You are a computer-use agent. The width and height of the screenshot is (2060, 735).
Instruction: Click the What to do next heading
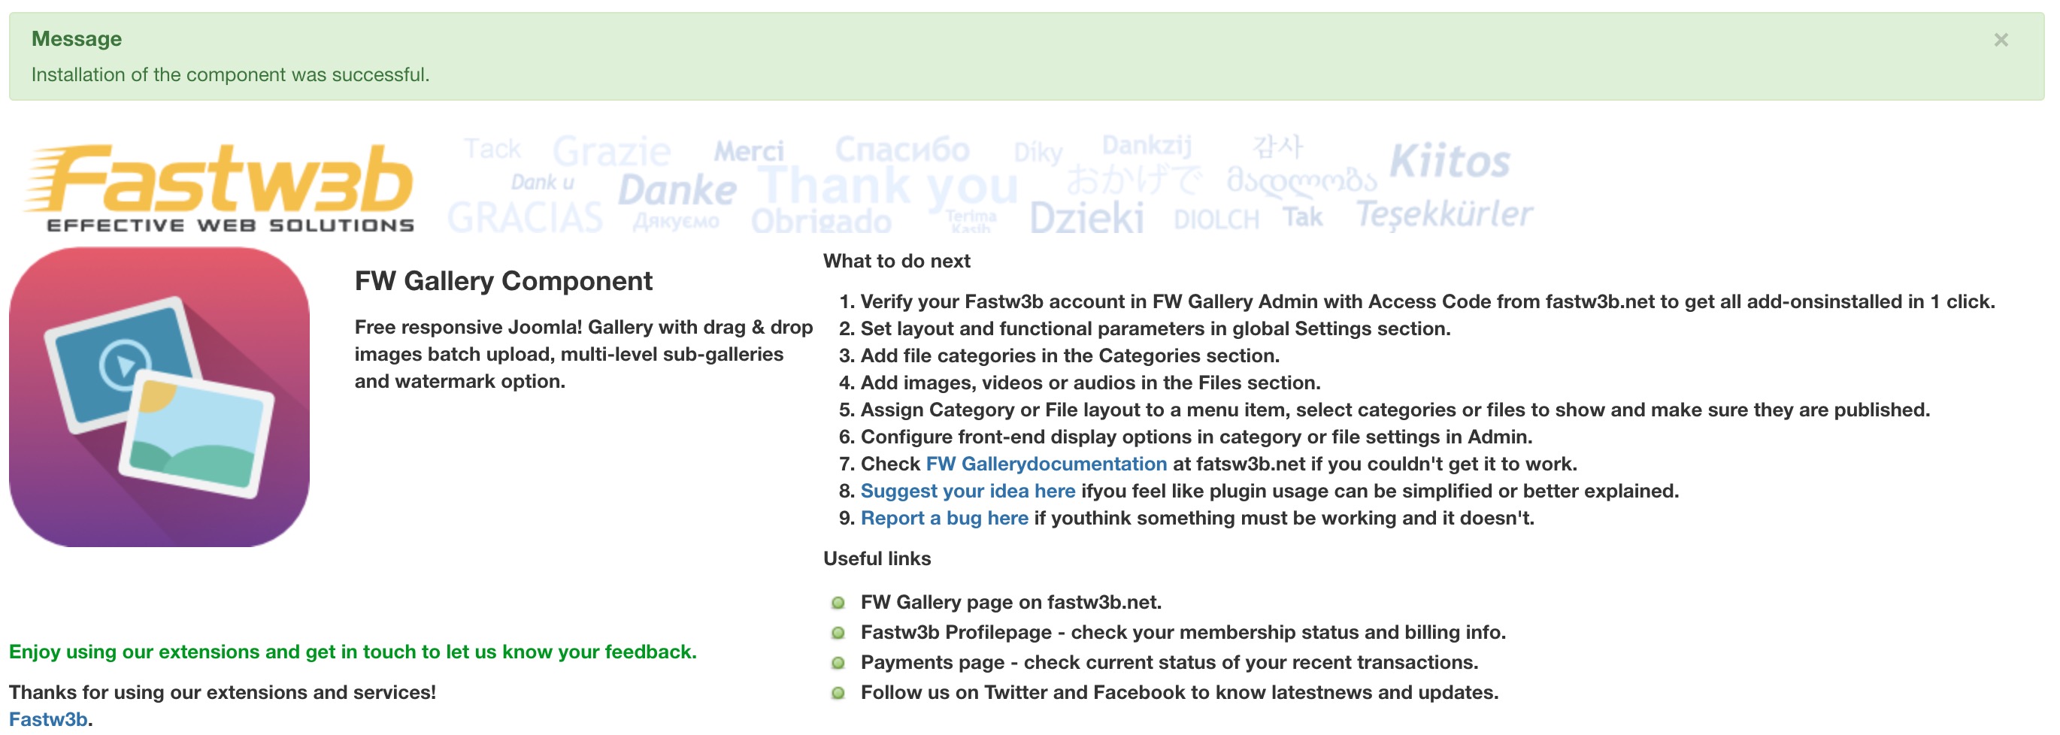pyautogui.click(x=896, y=261)
